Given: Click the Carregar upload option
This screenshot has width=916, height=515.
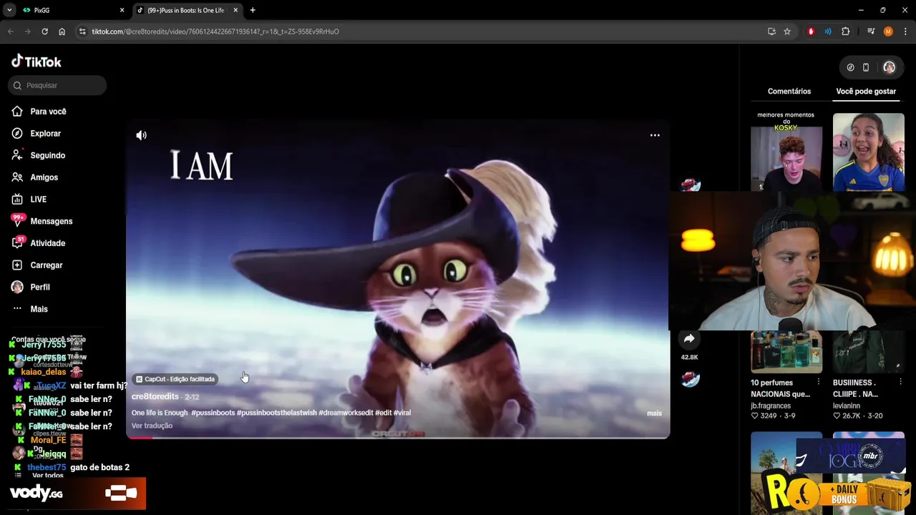Looking at the screenshot, I should click(x=46, y=265).
